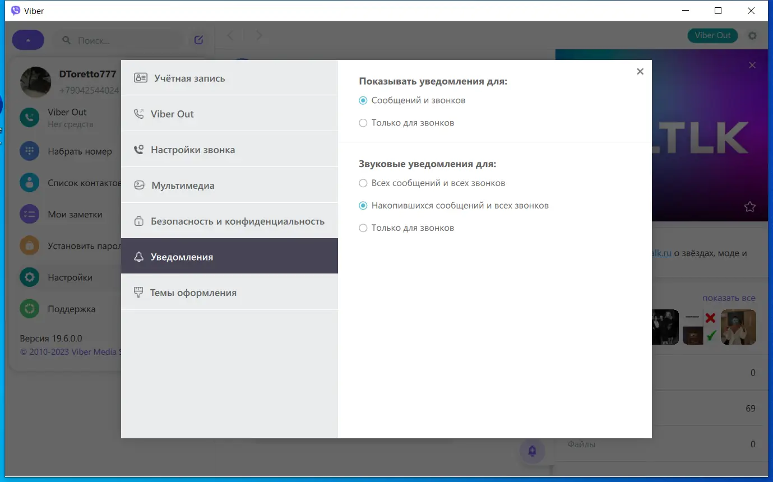The width and height of the screenshot is (773, 482).
Task: Open the DToretto777 profile avatar
Action: (x=35, y=82)
